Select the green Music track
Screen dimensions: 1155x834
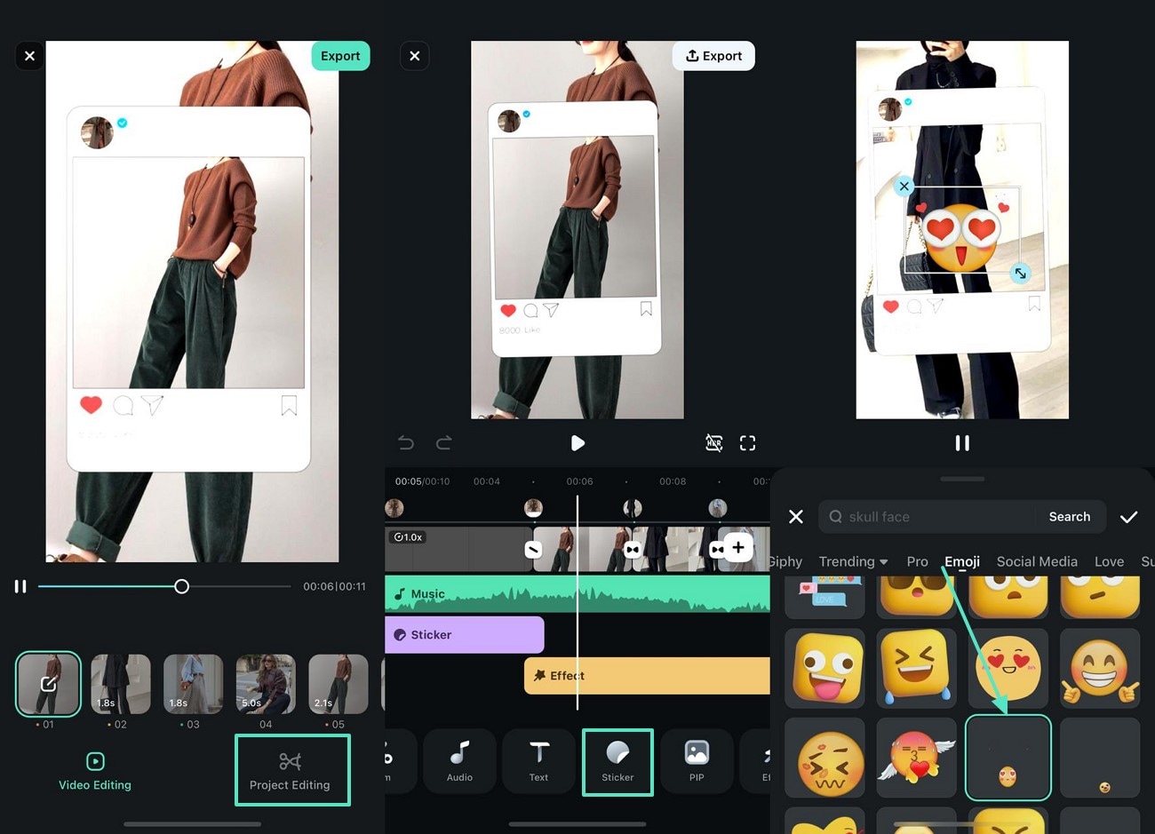pyautogui.click(x=577, y=593)
